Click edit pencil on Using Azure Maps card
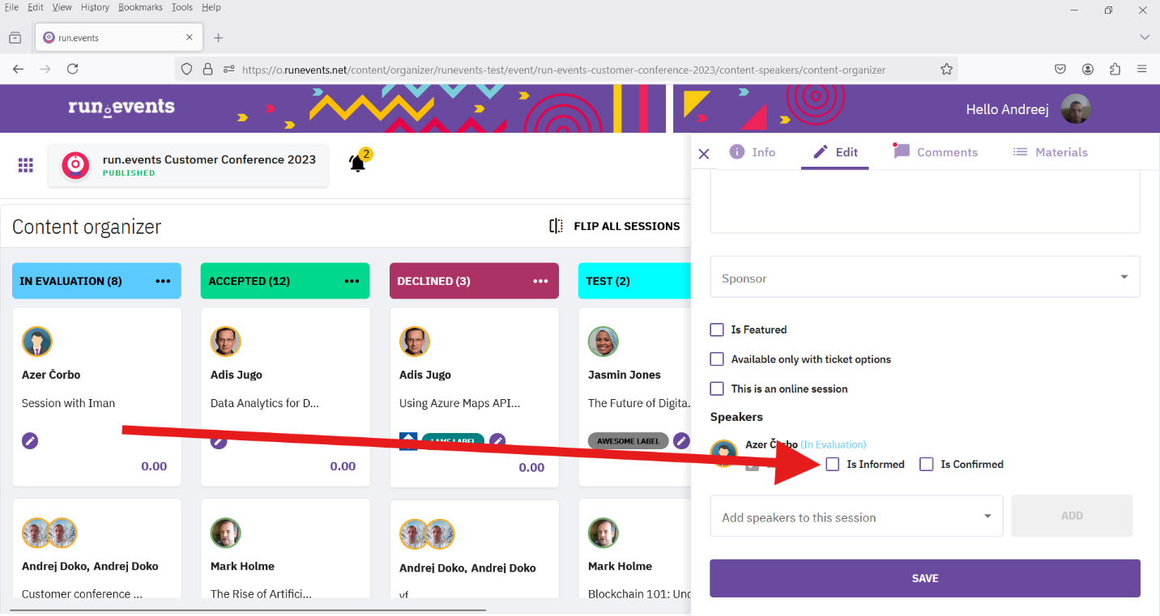1160x616 pixels. [x=497, y=441]
